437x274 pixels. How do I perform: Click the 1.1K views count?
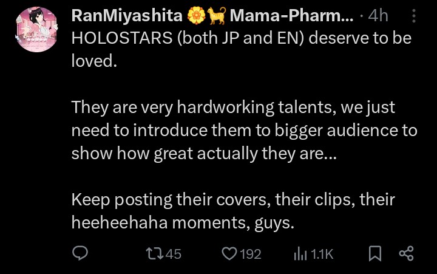322,254
